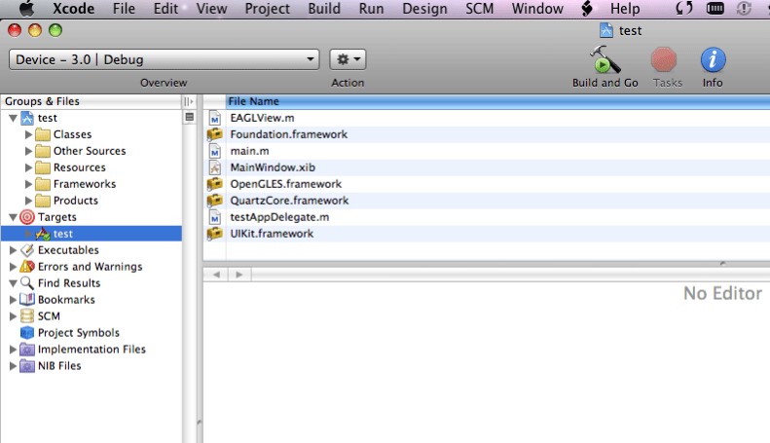Open the Design menu
This screenshot has height=443, width=770.
424,9
